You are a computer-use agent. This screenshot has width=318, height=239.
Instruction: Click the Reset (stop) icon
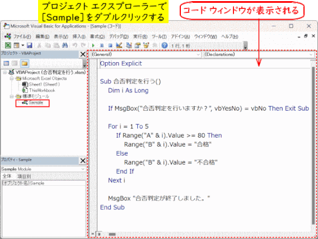(110, 45)
